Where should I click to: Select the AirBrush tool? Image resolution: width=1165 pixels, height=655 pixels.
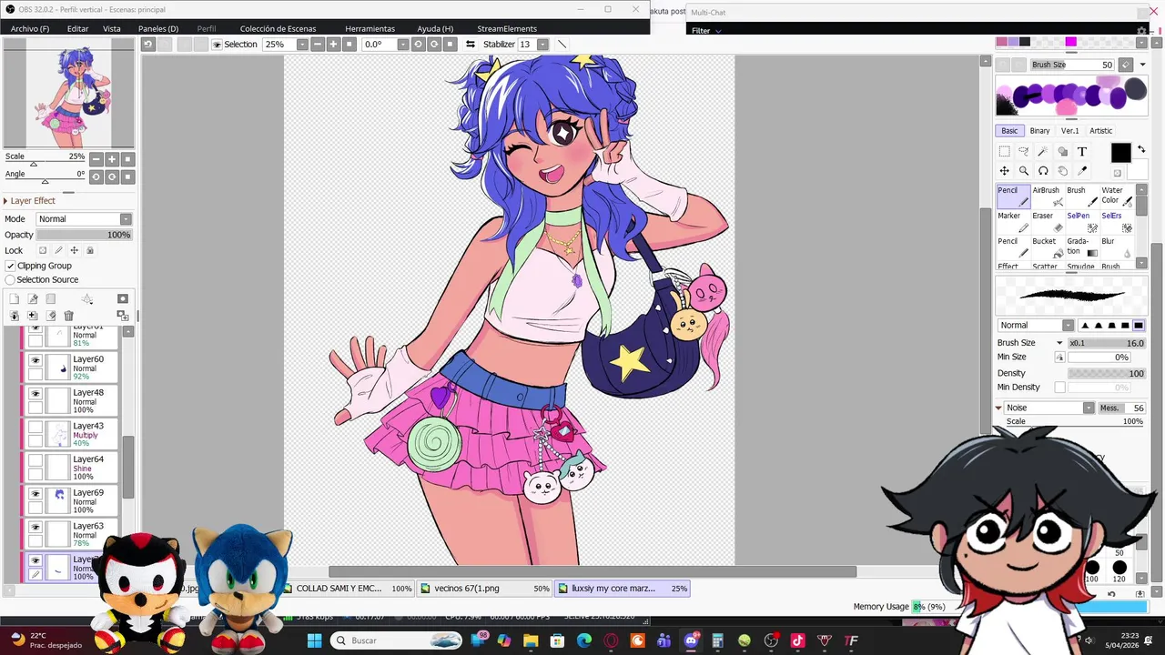(x=1048, y=196)
